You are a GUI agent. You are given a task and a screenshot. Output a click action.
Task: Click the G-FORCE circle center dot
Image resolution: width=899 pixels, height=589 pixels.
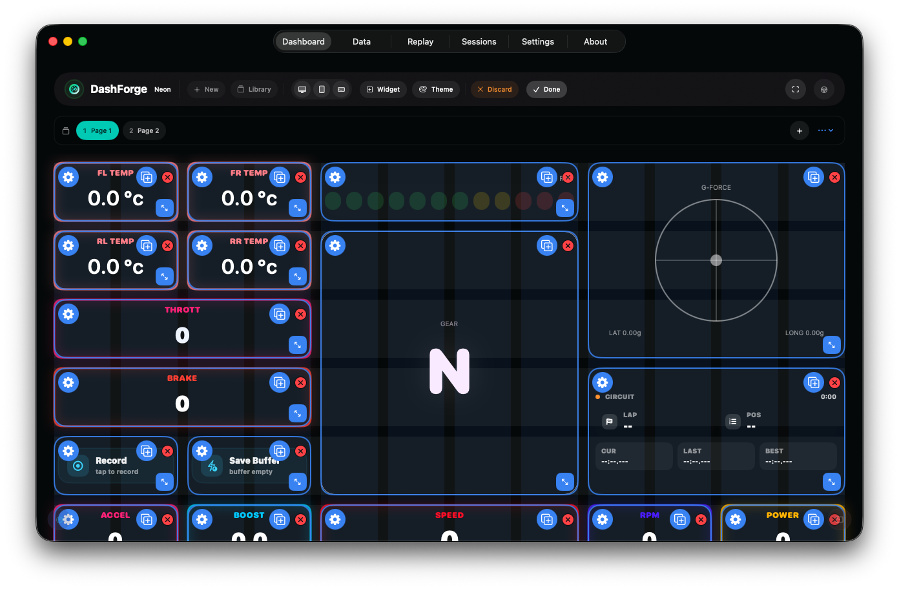coord(716,260)
